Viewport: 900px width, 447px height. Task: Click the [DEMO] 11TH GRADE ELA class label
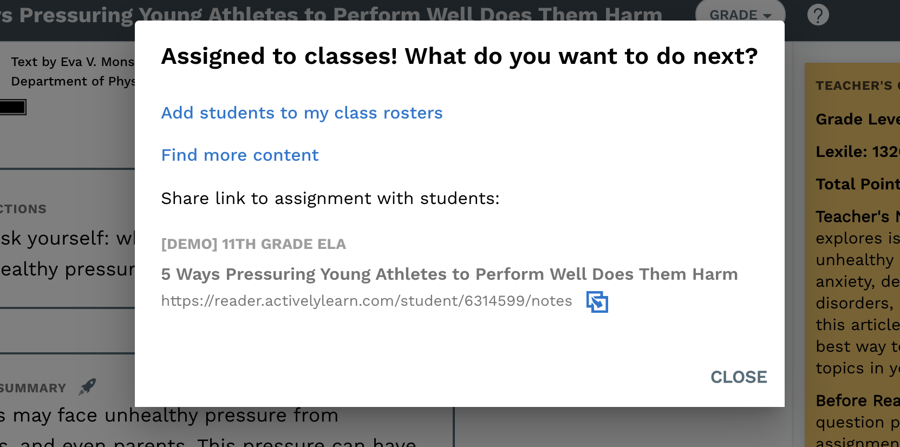[x=253, y=244]
